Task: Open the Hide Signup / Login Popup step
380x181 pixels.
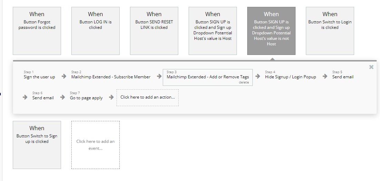Action: [290, 75]
